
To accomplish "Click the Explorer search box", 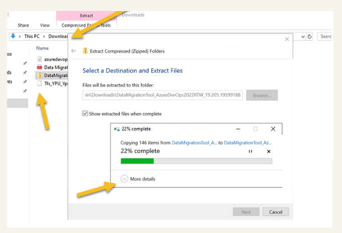I will coord(324,37).
